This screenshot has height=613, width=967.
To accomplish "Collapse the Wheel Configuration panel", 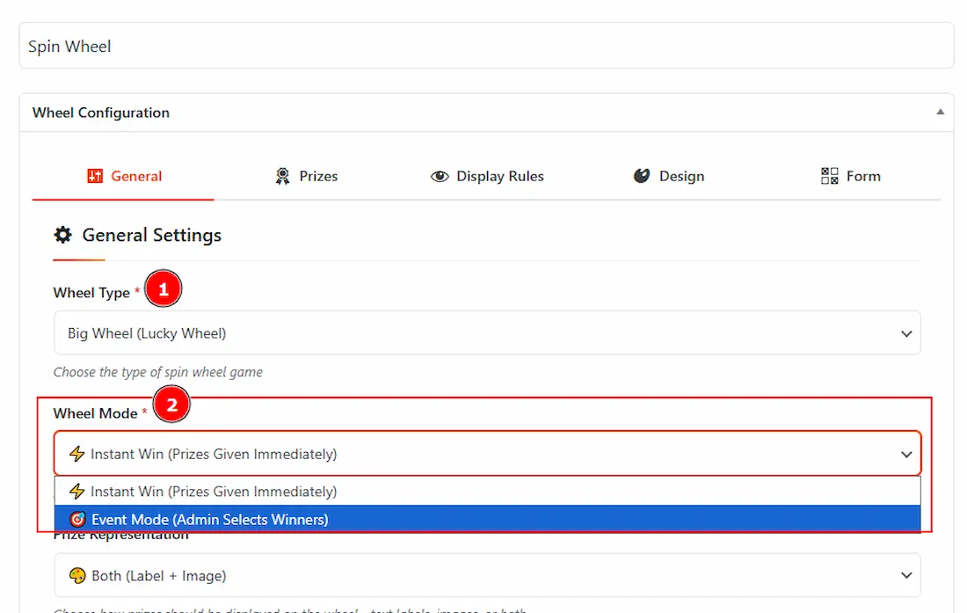I will [x=940, y=112].
